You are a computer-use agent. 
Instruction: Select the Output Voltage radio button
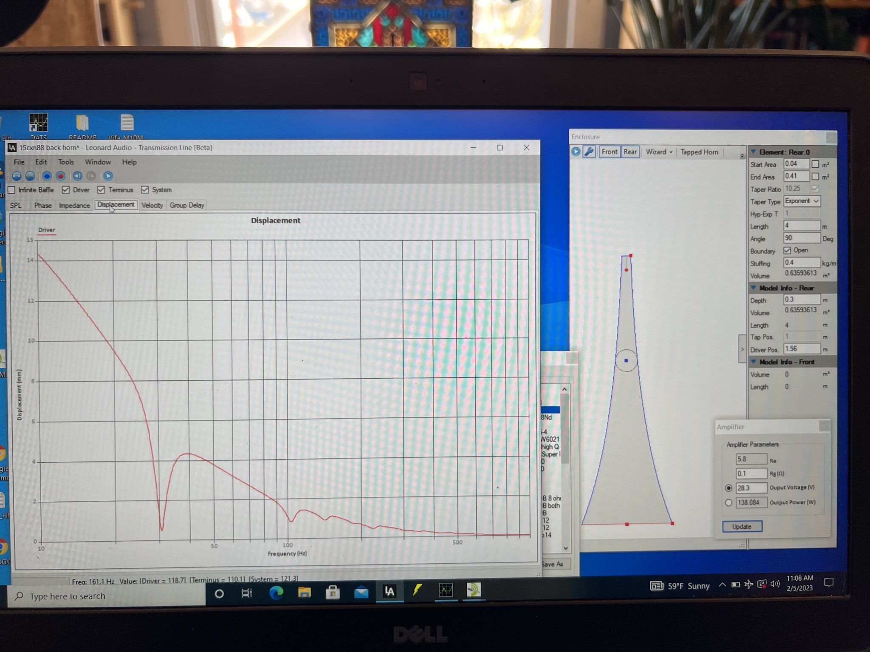(729, 488)
